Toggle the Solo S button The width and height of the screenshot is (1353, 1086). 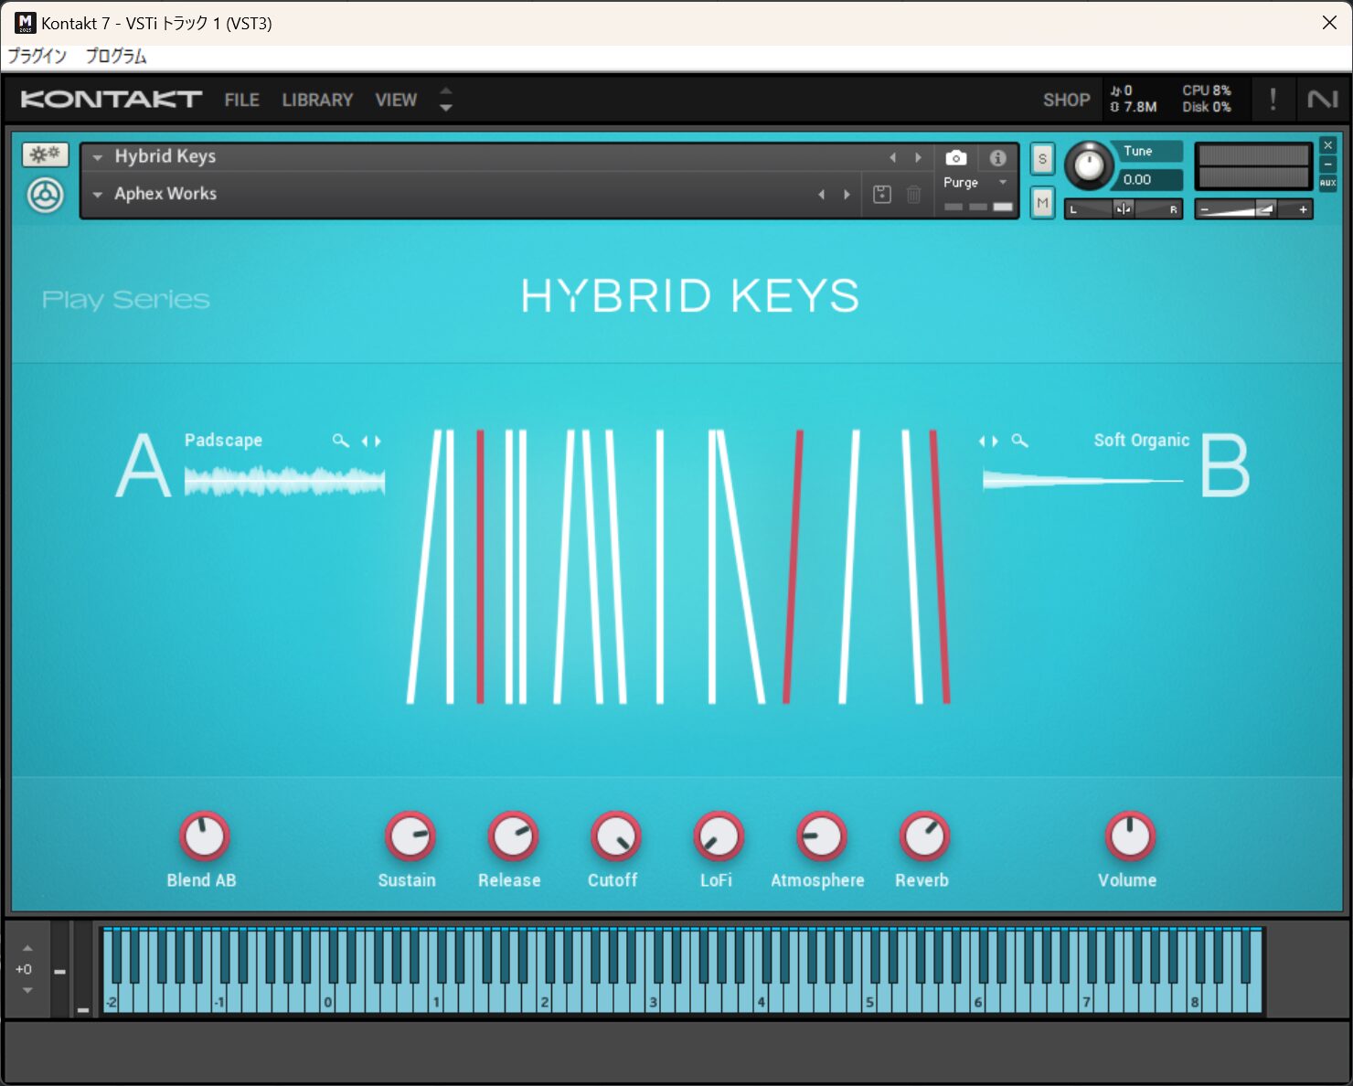(1042, 159)
